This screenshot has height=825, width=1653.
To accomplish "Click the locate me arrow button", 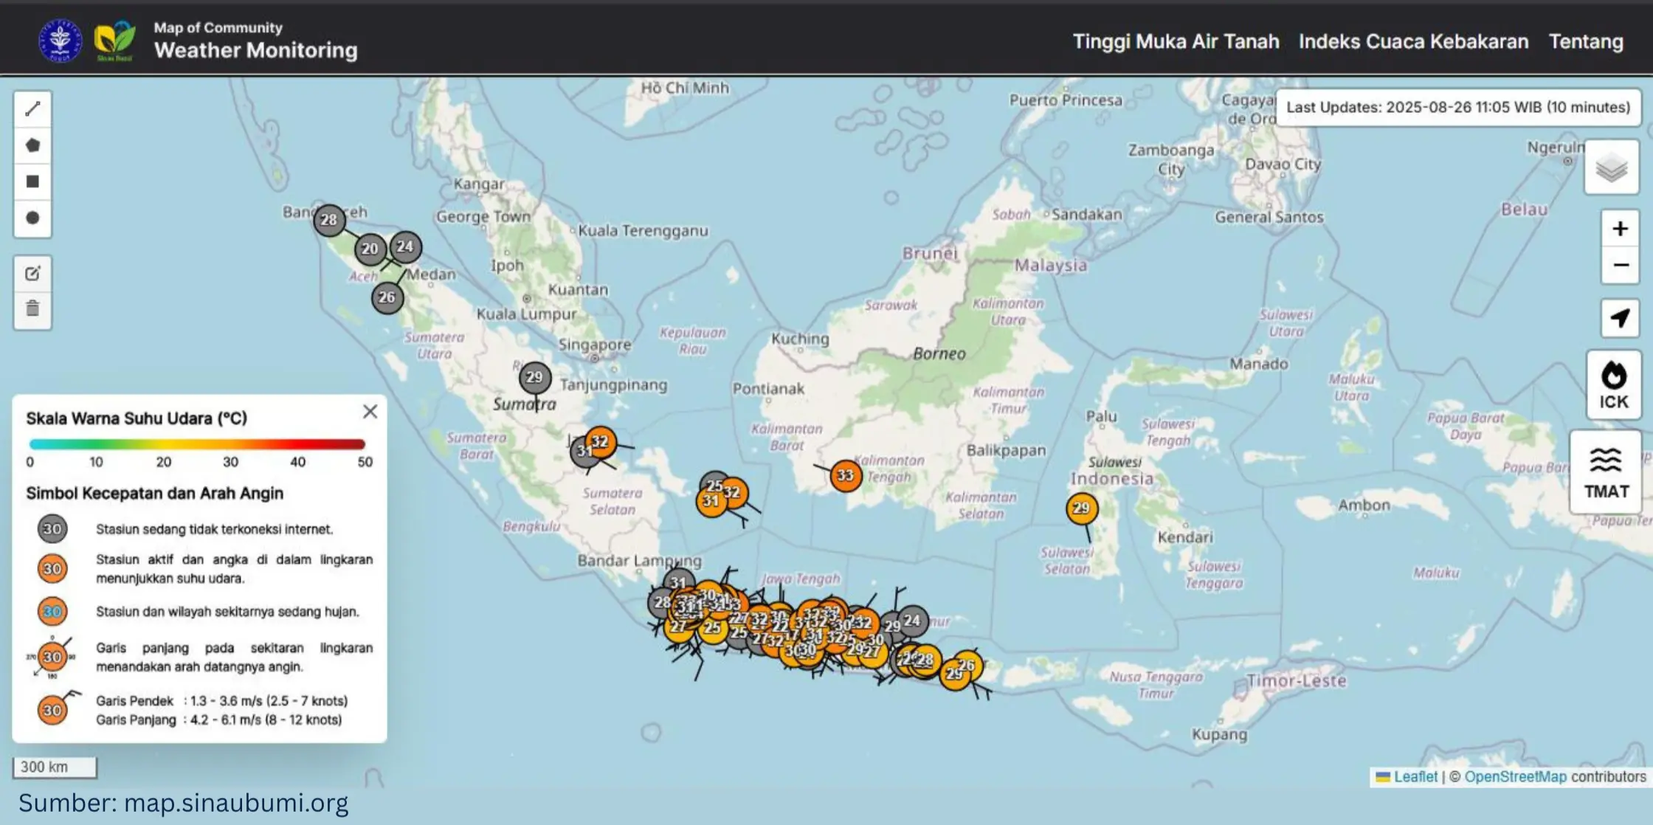I will pyautogui.click(x=1620, y=318).
